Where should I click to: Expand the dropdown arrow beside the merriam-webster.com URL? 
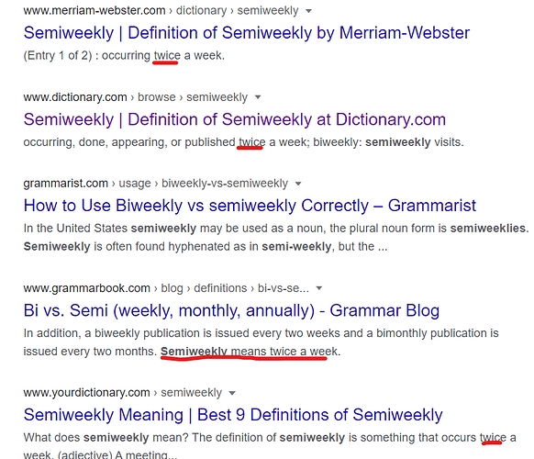click(308, 11)
